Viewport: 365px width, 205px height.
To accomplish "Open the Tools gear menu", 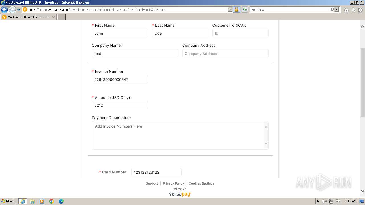I will pos(360,10).
